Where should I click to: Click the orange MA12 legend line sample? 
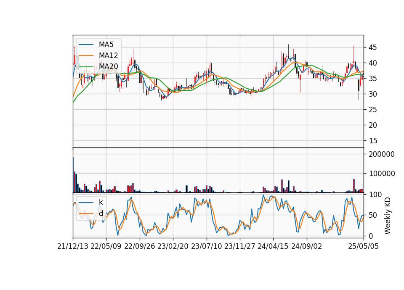click(x=86, y=55)
